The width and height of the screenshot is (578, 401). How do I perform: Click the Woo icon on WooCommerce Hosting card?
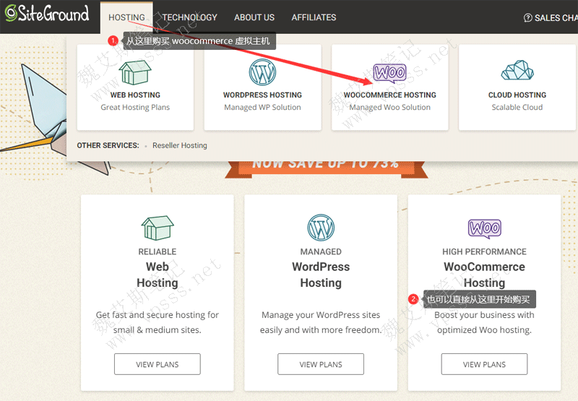[x=484, y=228]
